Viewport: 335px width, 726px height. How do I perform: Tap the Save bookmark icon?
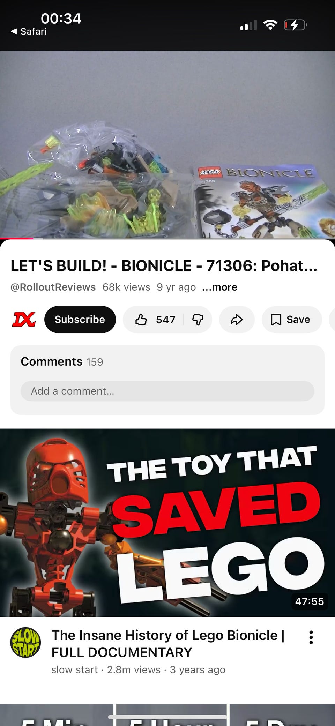[x=276, y=320]
